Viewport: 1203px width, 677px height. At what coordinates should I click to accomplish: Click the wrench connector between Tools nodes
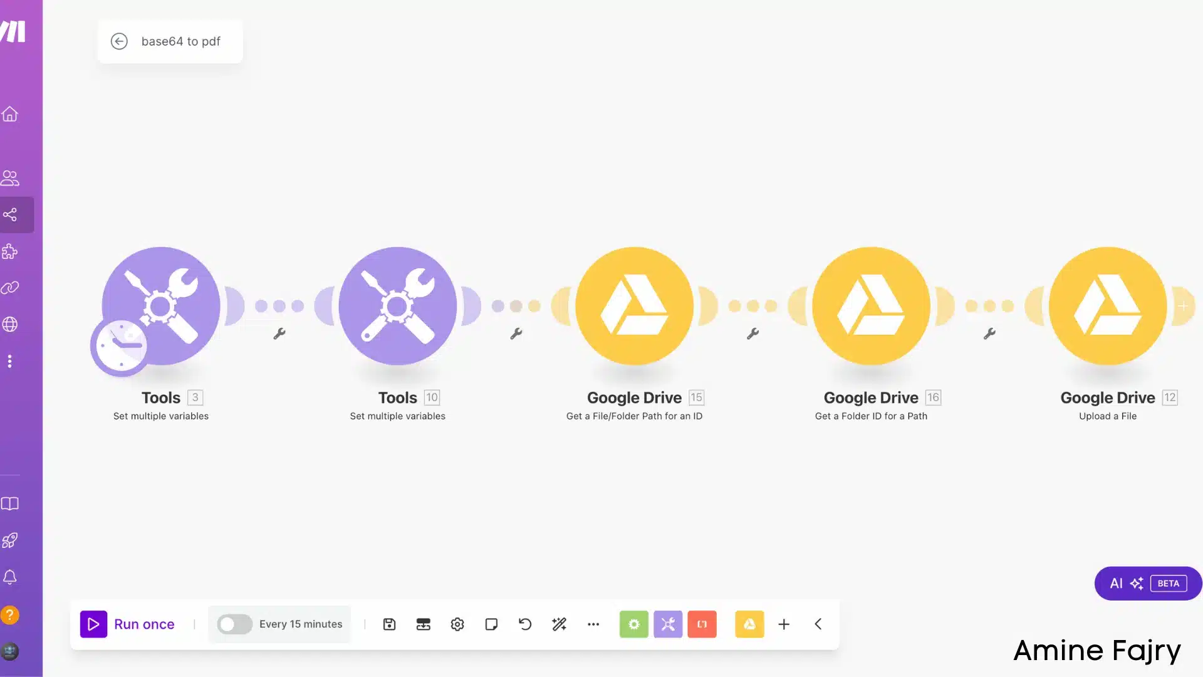[x=279, y=333]
